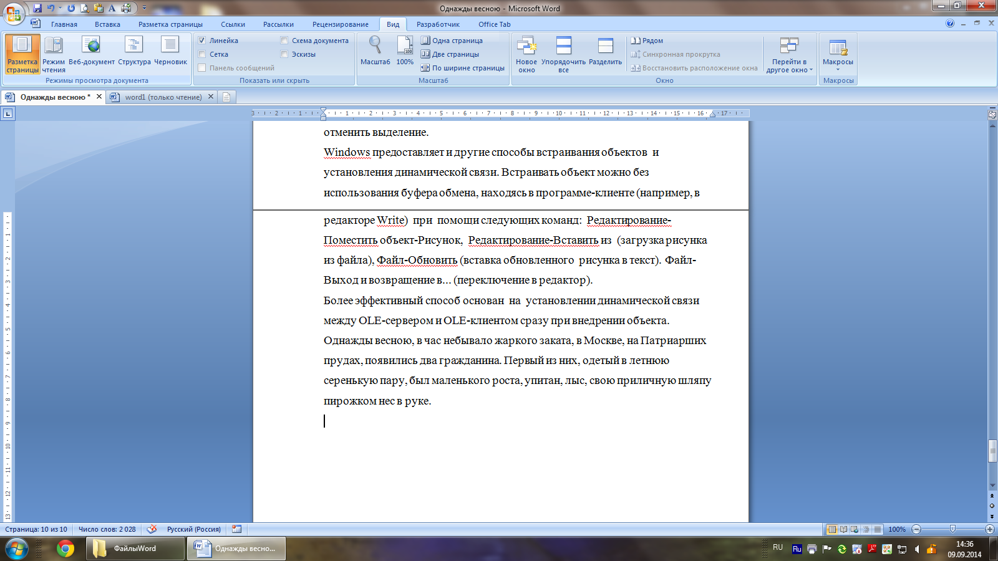998x561 pixels.
Task: Enable the Сетка checkbox
Action: click(201, 54)
